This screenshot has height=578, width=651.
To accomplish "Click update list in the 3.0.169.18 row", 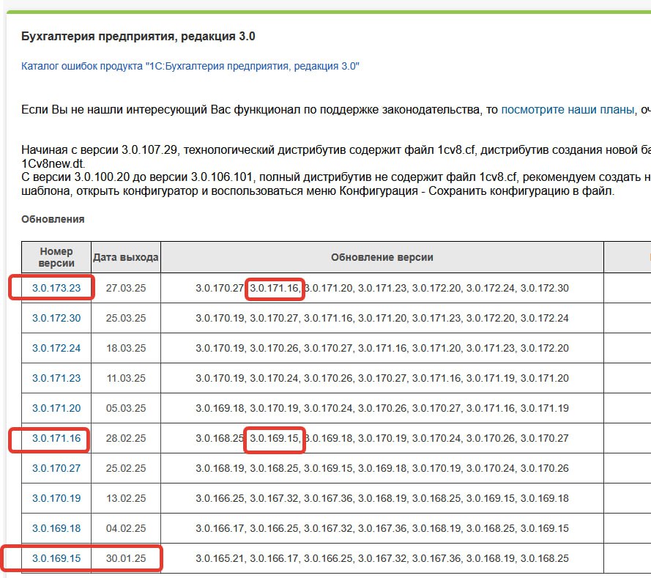I will 382,528.
